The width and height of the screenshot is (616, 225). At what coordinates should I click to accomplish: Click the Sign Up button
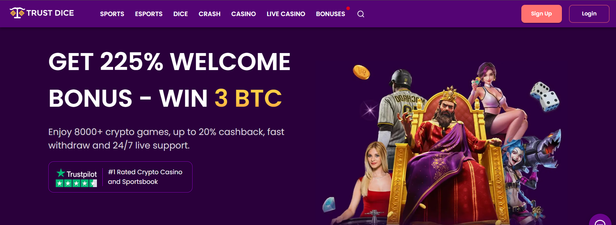pyautogui.click(x=542, y=14)
